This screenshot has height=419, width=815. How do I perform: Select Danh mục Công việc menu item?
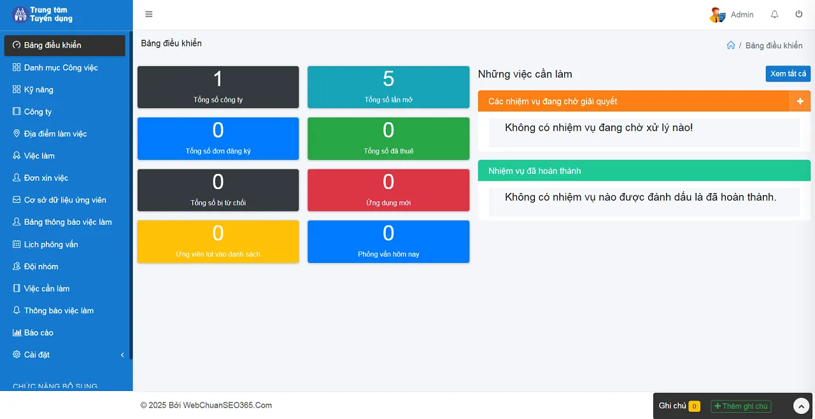pos(60,67)
